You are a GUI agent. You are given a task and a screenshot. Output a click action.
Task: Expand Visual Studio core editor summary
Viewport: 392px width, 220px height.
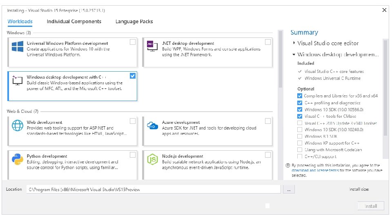point(294,43)
